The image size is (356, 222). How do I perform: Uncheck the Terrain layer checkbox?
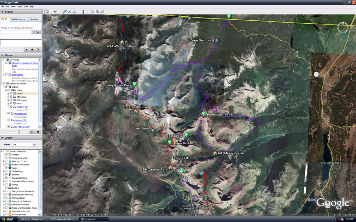(x=7, y=155)
